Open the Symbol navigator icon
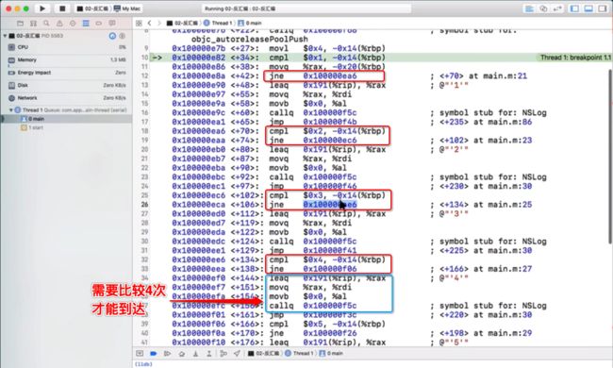Viewport: 613px width, 368px height. pos(33,24)
